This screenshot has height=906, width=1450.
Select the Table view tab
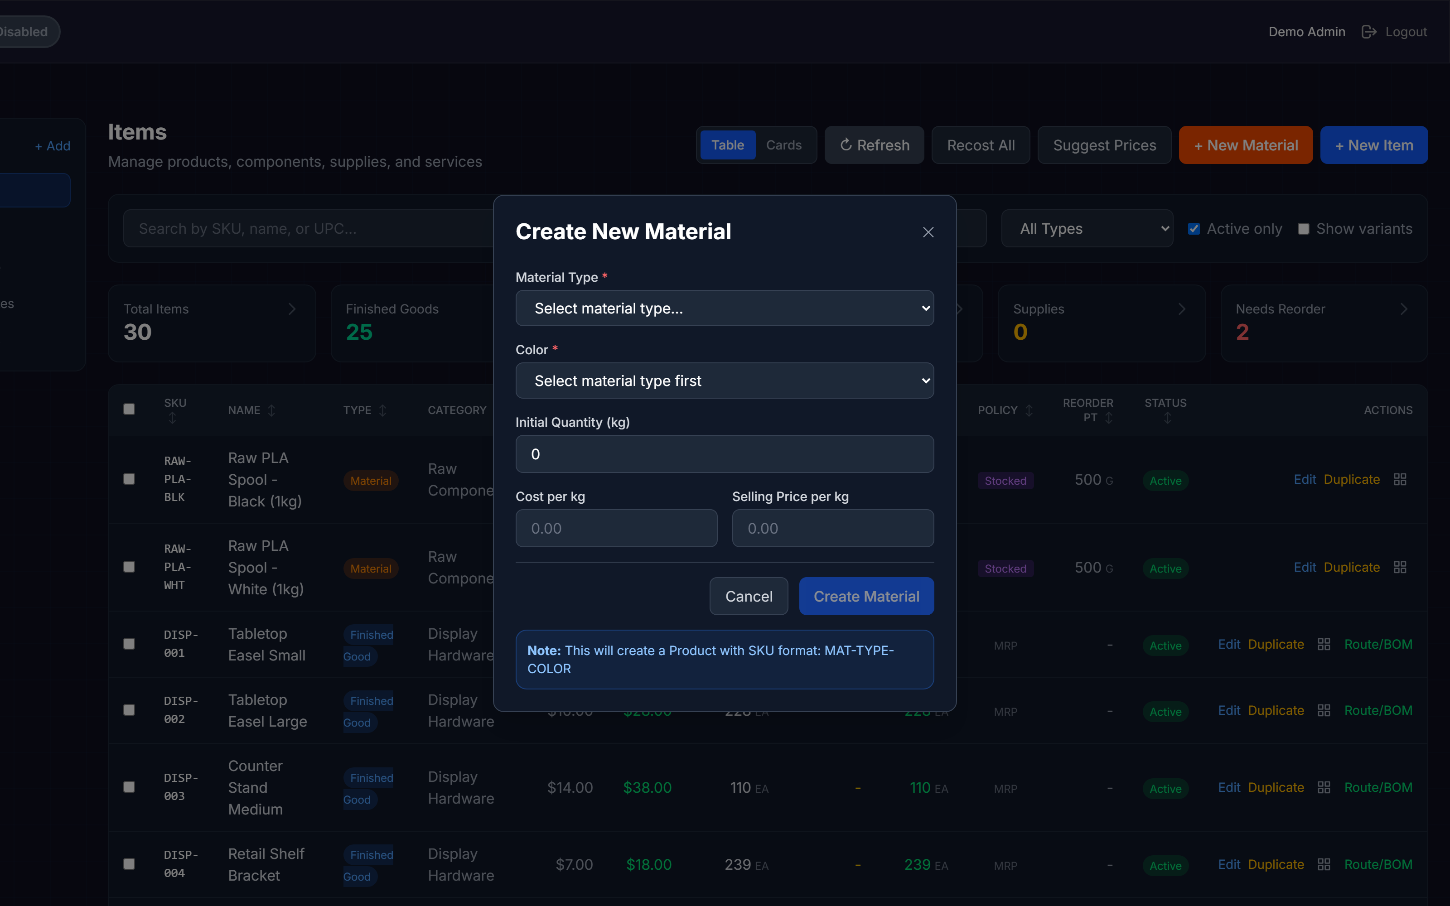pyautogui.click(x=727, y=145)
